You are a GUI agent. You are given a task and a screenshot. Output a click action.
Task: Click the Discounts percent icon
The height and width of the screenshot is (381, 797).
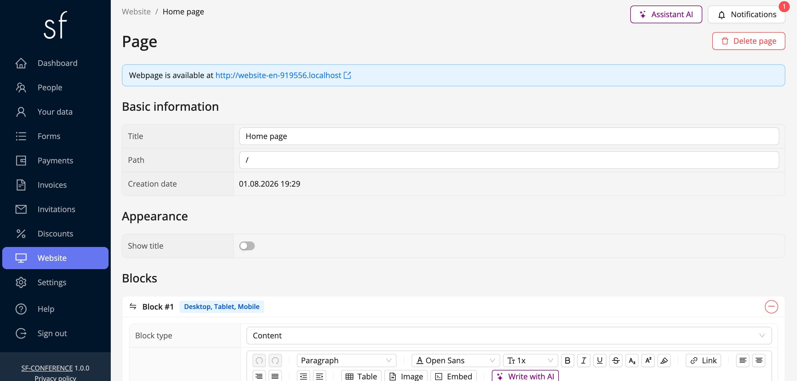21,233
